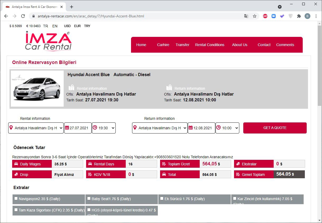Click the clock icon beside 10:00

click(218, 128)
